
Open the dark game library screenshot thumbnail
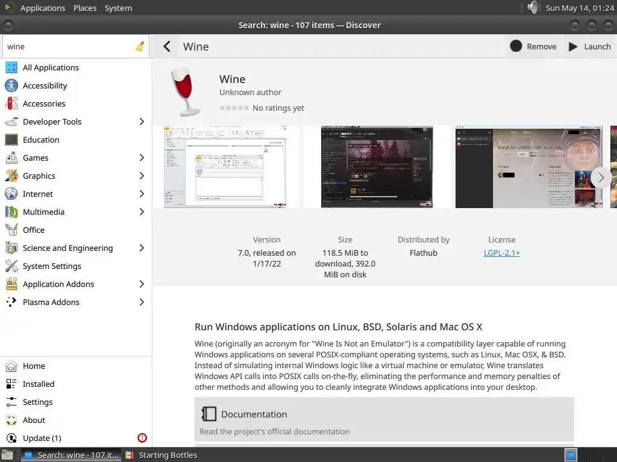tap(377, 167)
